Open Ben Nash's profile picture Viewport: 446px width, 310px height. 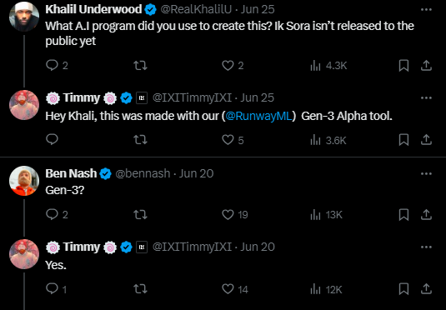(x=24, y=181)
